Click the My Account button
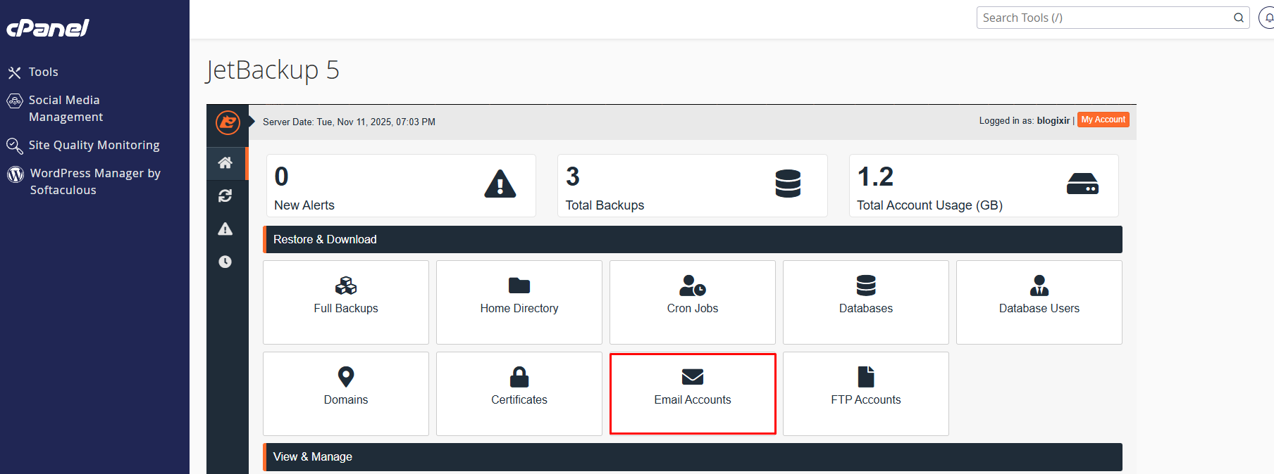Image resolution: width=1274 pixels, height=474 pixels. (1103, 120)
